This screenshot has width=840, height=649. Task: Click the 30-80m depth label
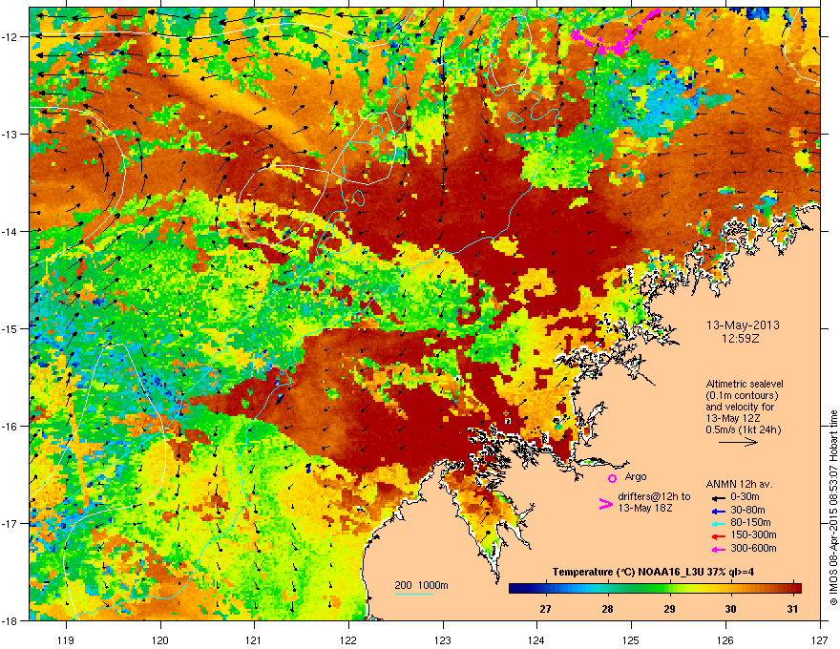(x=747, y=510)
